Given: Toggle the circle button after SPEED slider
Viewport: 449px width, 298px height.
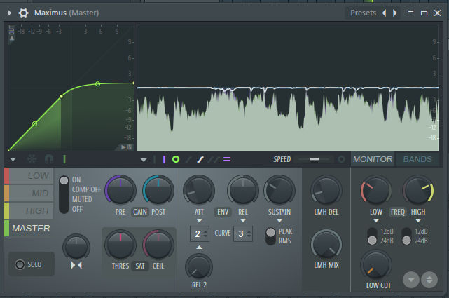Looking at the screenshot, I should 341,159.
